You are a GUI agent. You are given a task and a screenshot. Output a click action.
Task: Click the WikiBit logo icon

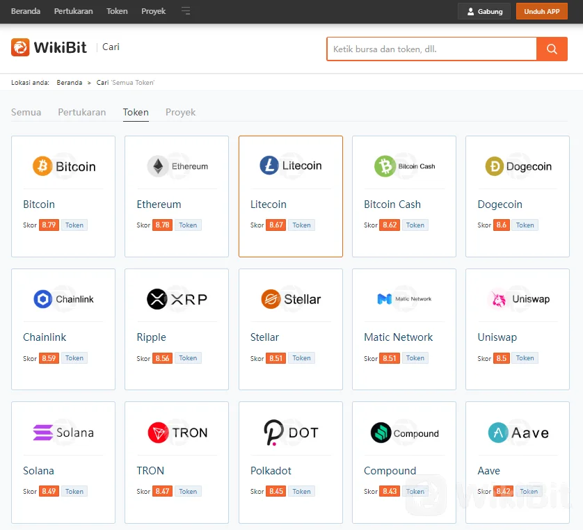[20, 47]
